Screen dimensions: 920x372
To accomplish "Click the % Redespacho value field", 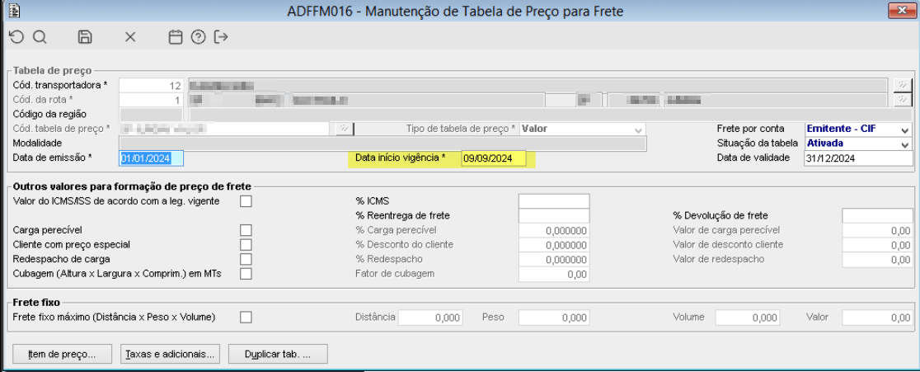I will pos(554,259).
